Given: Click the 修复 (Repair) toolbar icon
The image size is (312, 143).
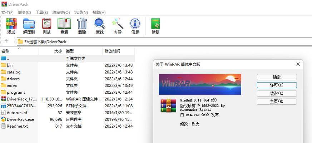Looking at the screenshot, I should (x=155, y=24).
